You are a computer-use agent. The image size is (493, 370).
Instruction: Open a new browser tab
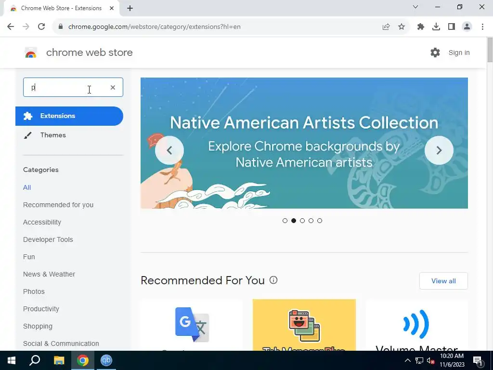tap(130, 8)
